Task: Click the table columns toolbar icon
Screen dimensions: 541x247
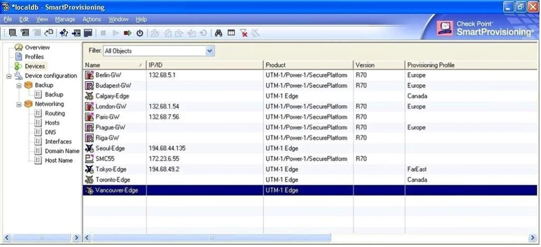Action: point(231,33)
